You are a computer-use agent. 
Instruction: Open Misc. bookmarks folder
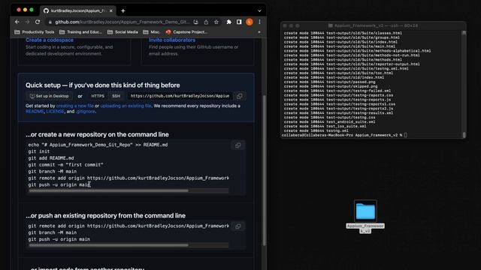click(152, 31)
